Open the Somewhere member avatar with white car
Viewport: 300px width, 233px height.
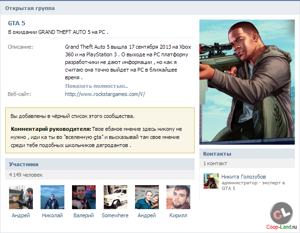point(115,197)
